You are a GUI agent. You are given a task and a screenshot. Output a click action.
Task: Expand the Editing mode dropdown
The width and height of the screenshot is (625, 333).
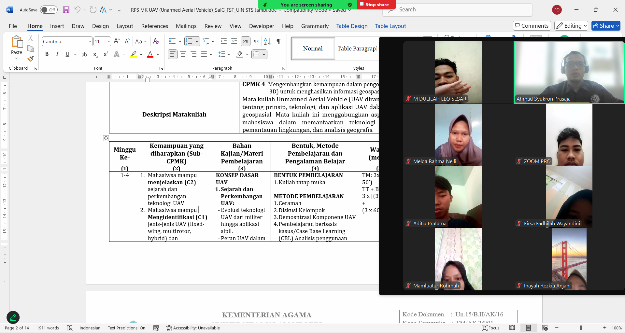click(571, 26)
